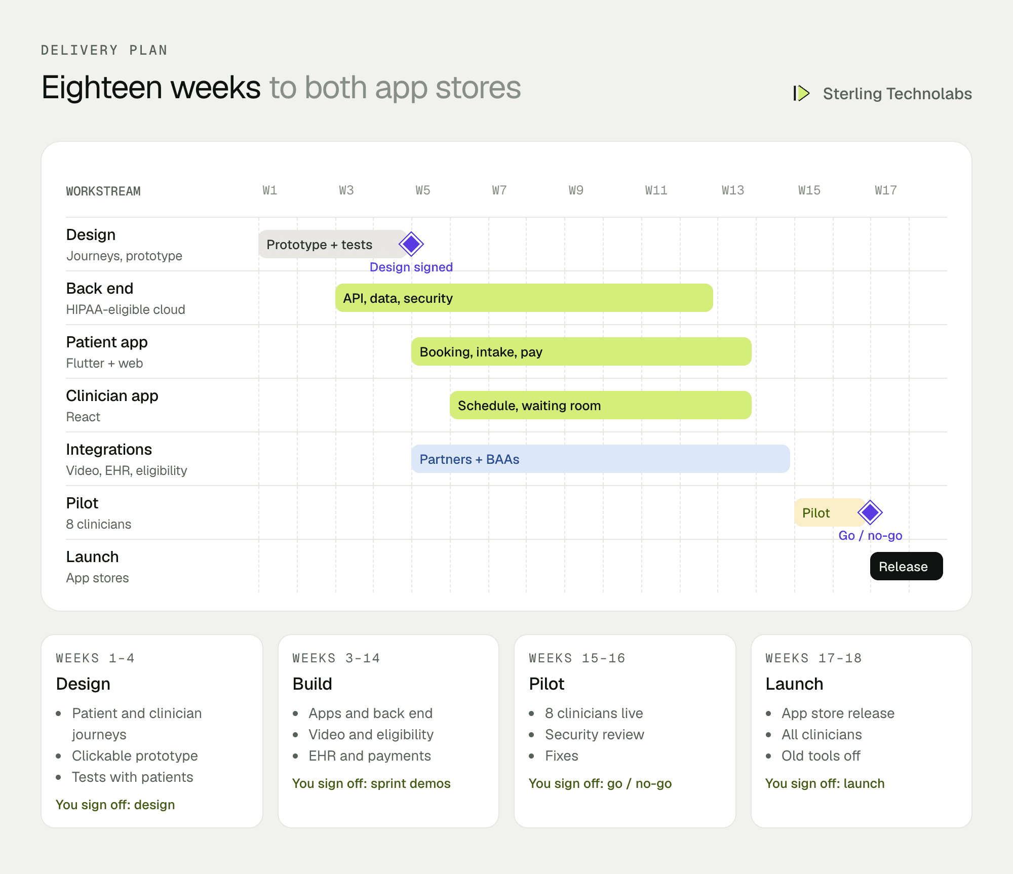Click the Clickable prototype bullet
Viewport: 1013px width, 874px height.
[135, 756]
